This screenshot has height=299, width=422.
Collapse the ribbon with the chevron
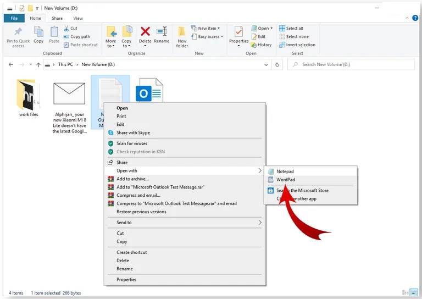(407, 18)
